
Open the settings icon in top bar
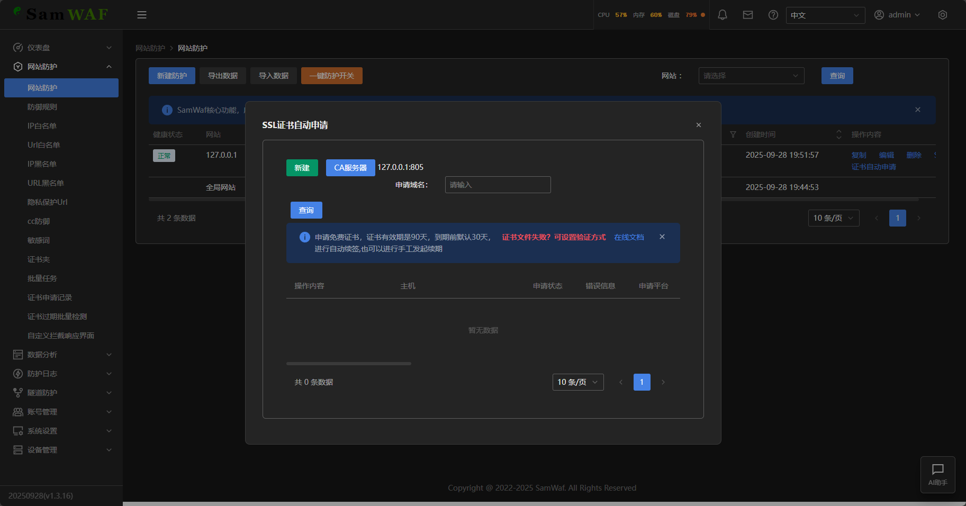pyautogui.click(x=942, y=15)
